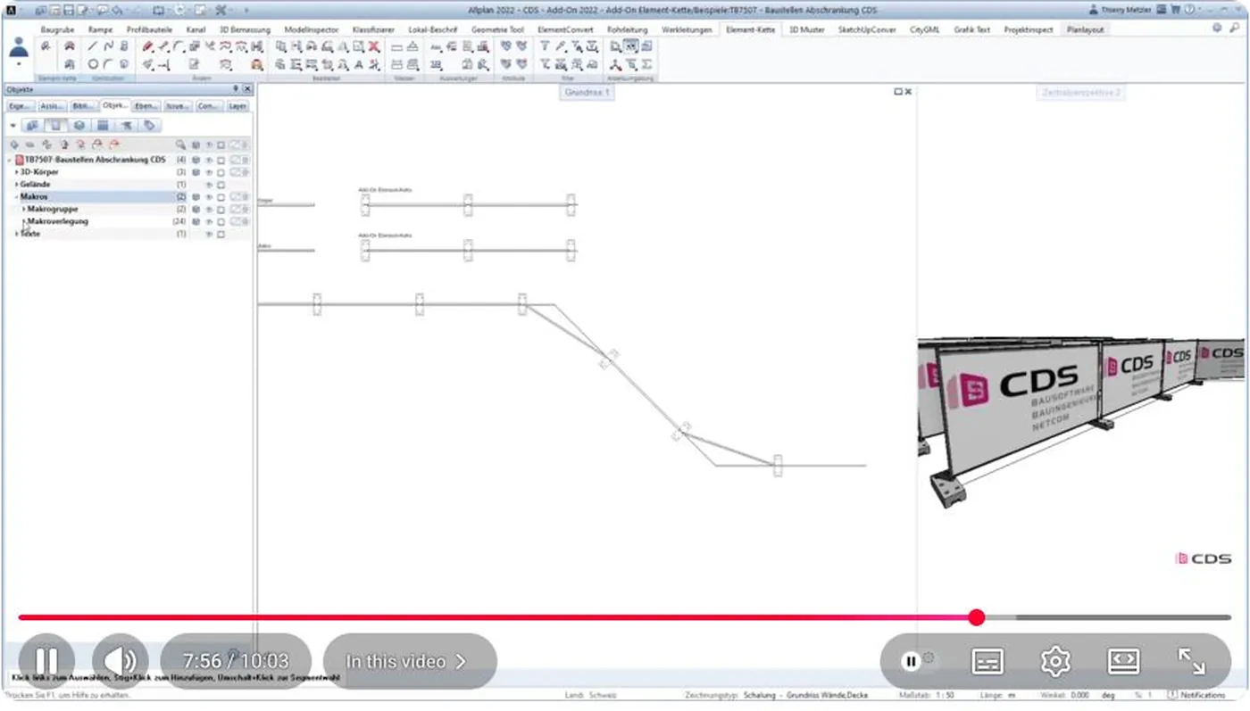Select the Makroverlegung tree item
The width and height of the screenshot is (1250, 711).
[x=57, y=221]
